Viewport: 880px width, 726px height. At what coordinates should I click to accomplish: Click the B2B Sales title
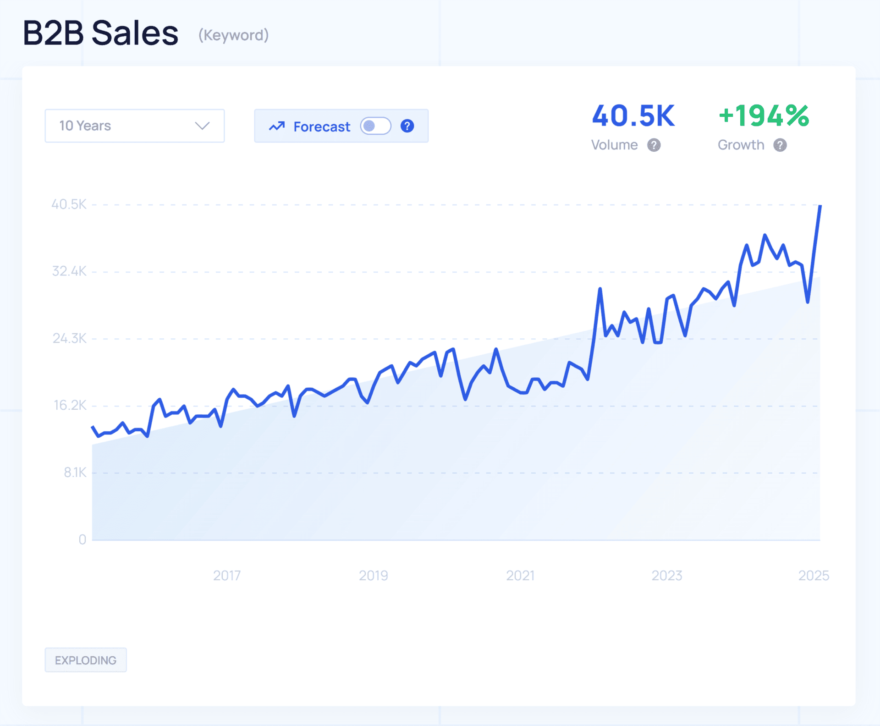(101, 33)
